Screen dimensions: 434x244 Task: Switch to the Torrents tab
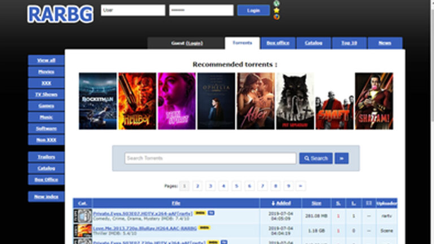coord(242,43)
